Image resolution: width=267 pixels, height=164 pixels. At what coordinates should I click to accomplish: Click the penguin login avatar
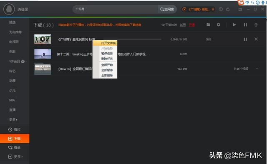(x=9, y=9)
